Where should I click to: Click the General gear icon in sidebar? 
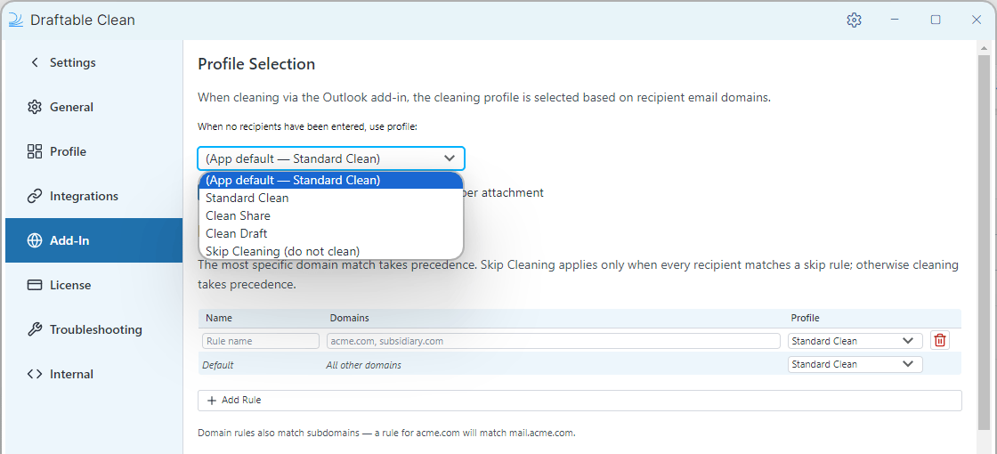pyautogui.click(x=35, y=107)
